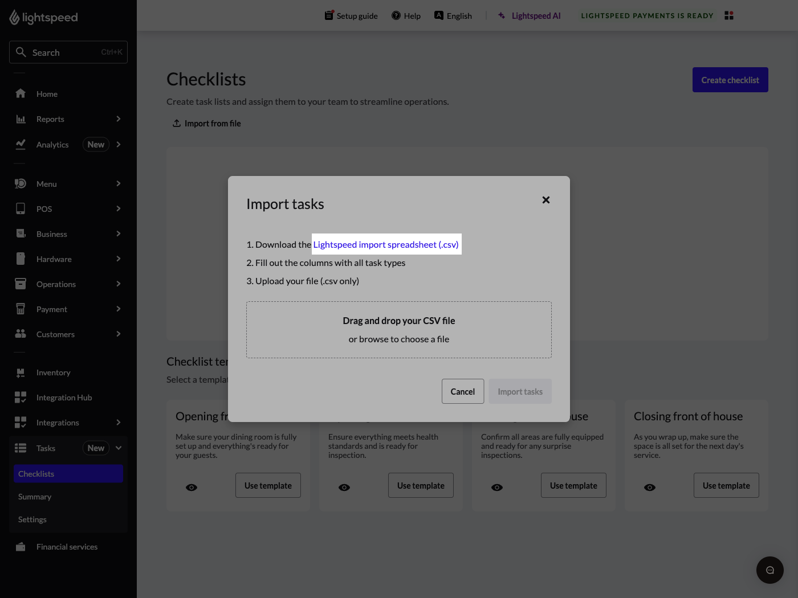Click the Search field in the sidebar

[x=68, y=52]
